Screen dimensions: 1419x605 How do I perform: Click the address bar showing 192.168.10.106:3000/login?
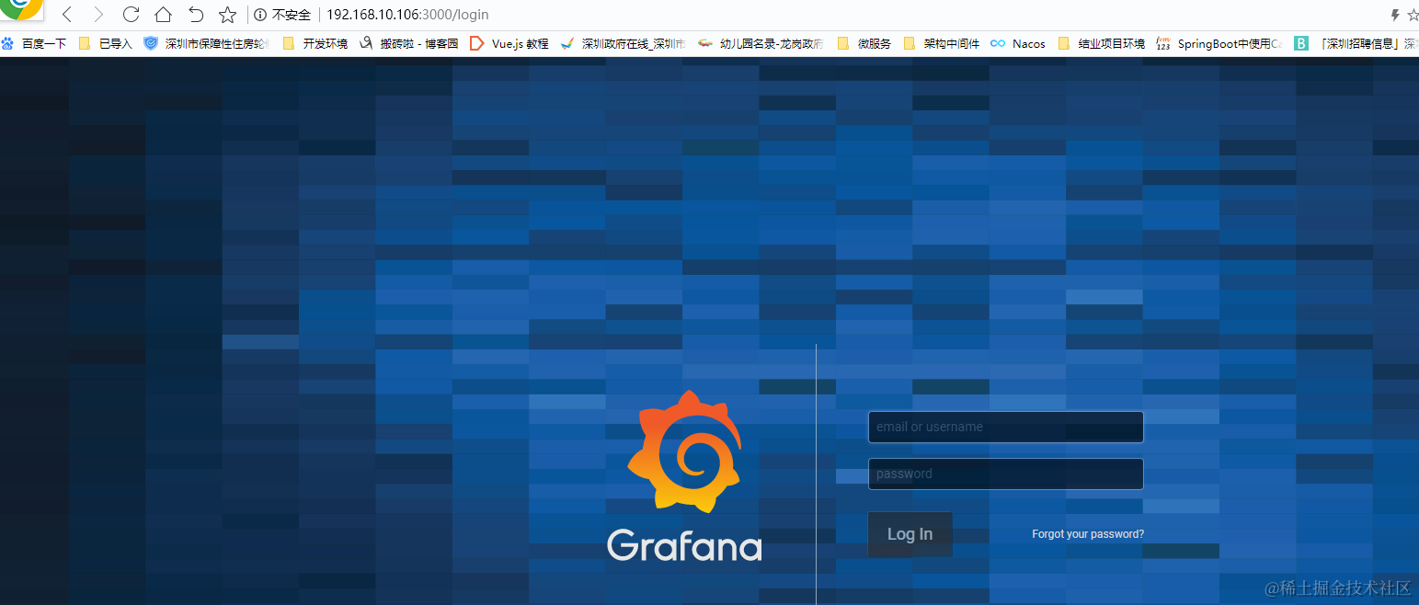[x=407, y=15]
